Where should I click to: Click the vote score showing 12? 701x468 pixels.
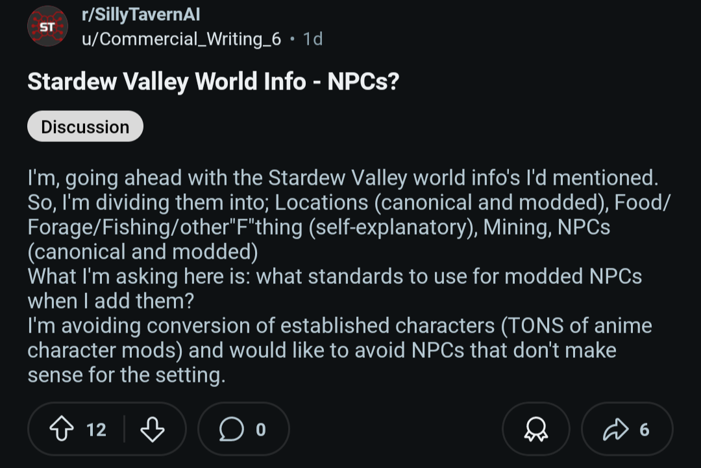(96, 430)
